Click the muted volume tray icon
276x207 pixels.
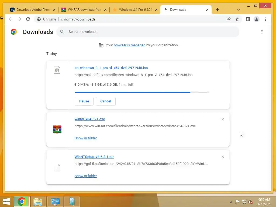coord(250,202)
